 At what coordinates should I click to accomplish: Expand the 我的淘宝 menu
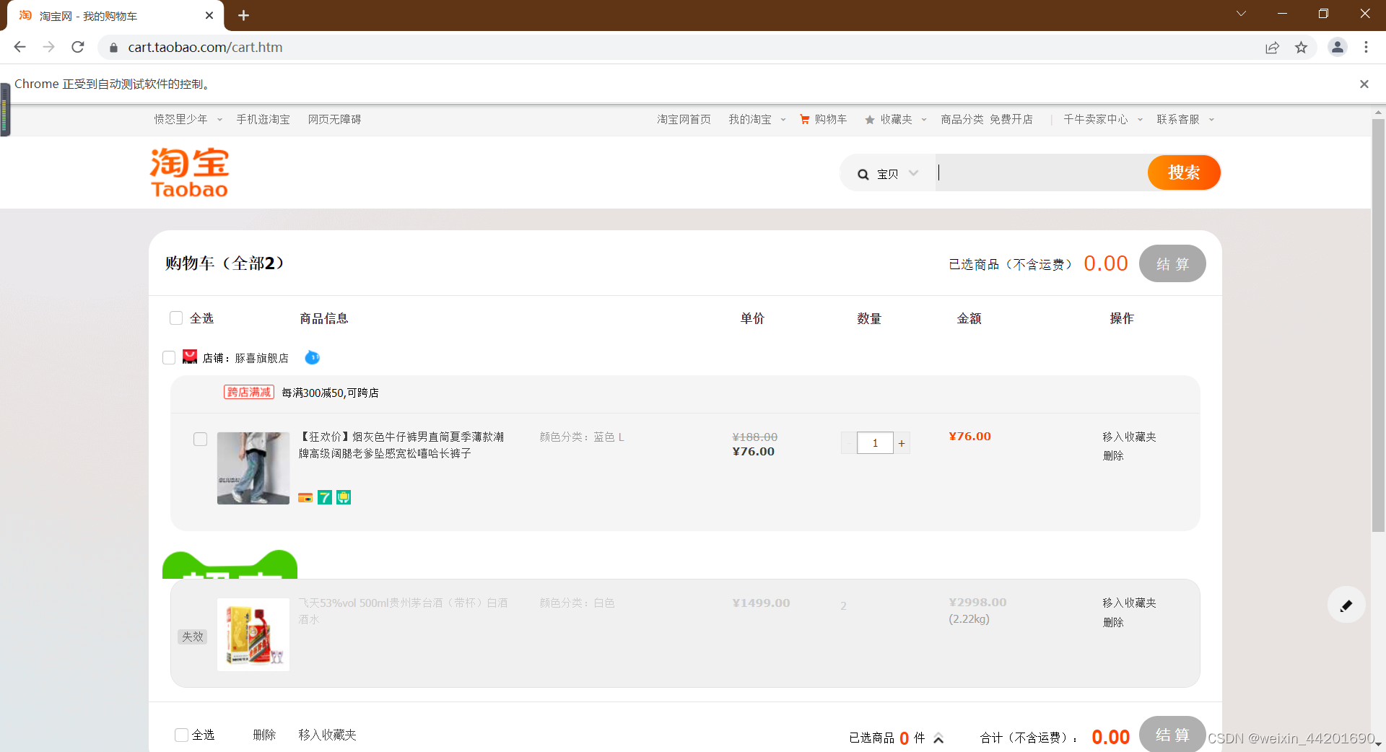[x=757, y=119]
